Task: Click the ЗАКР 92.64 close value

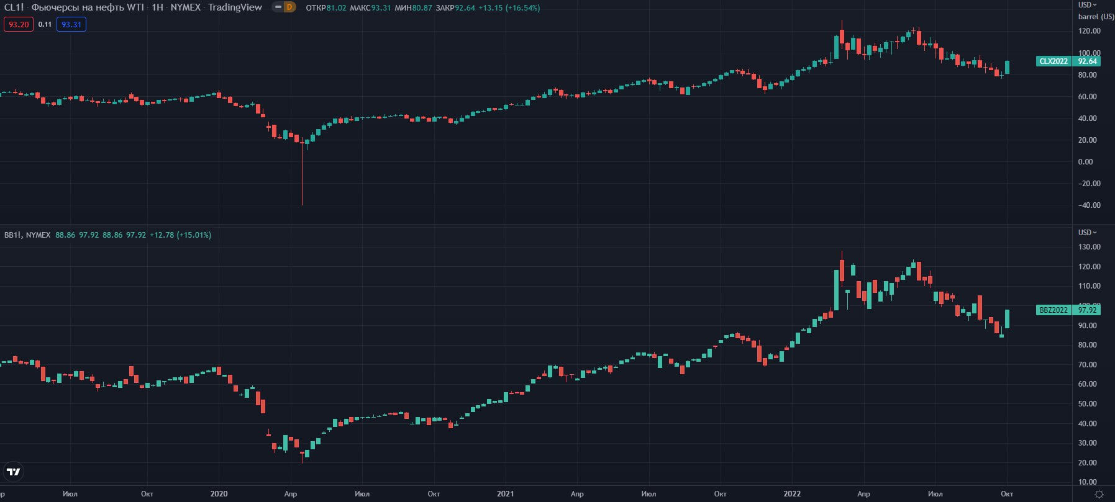Action: point(455,8)
